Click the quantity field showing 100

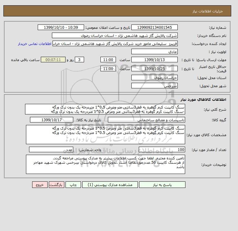tap(162, 149)
